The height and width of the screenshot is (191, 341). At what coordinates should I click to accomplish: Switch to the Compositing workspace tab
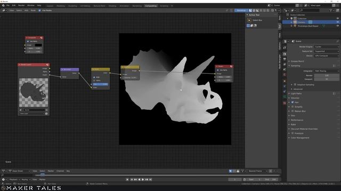[x=151, y=6]
